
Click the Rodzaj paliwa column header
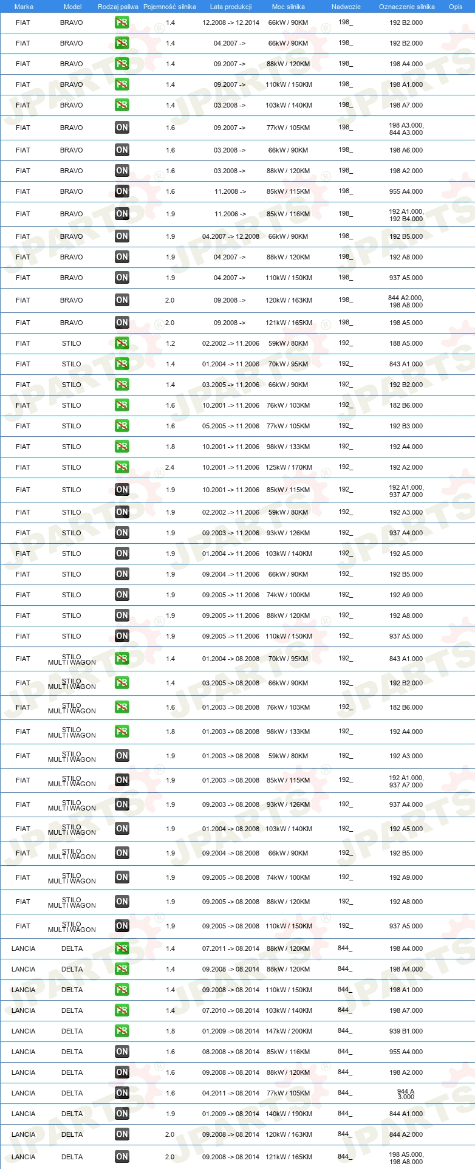pyautogui.click(x=118, y=7)
